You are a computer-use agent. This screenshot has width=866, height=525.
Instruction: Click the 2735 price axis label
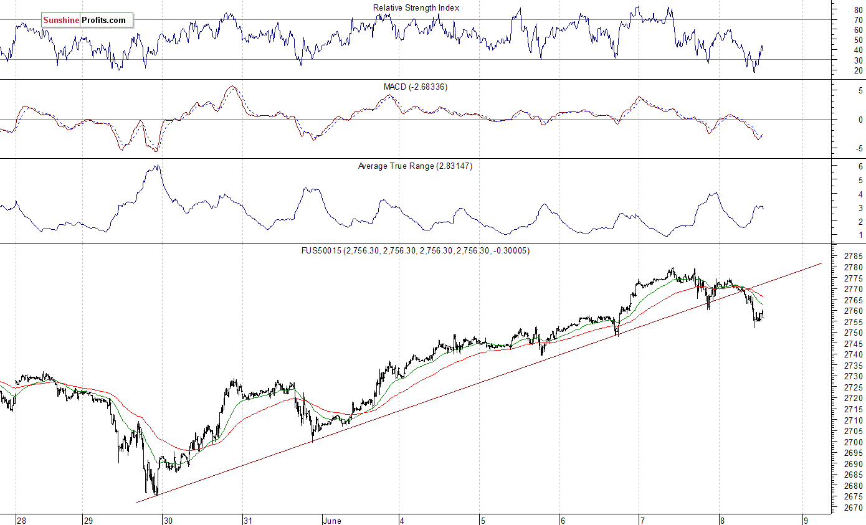[x=854, y=366]
